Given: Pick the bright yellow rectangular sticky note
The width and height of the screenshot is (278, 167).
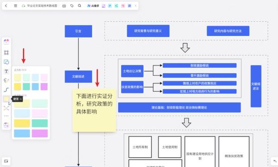Looking at the screenshot, I should (22, 123).
